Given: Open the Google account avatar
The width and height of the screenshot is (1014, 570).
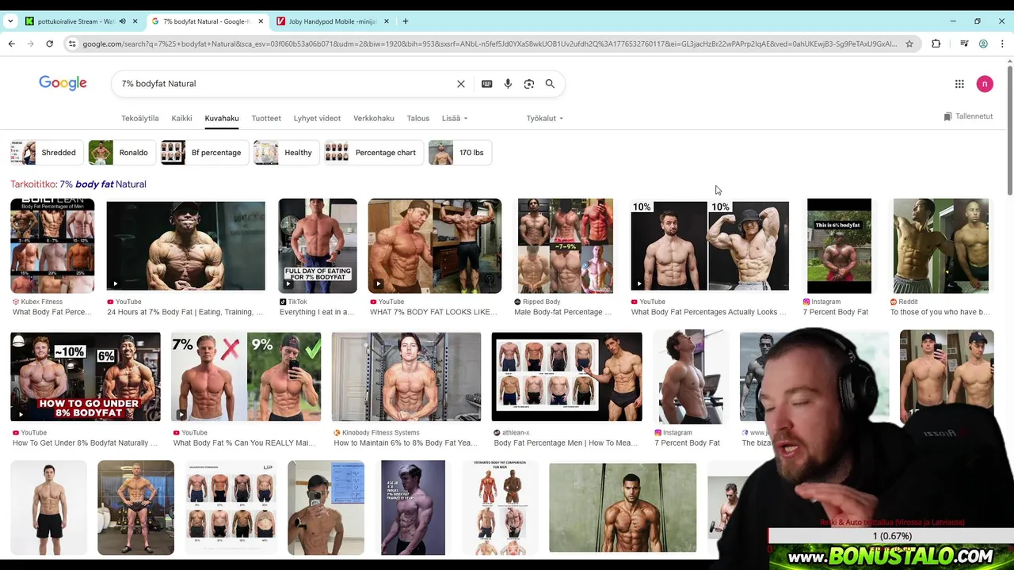Looking at the screenshot, I should (985, 84).
